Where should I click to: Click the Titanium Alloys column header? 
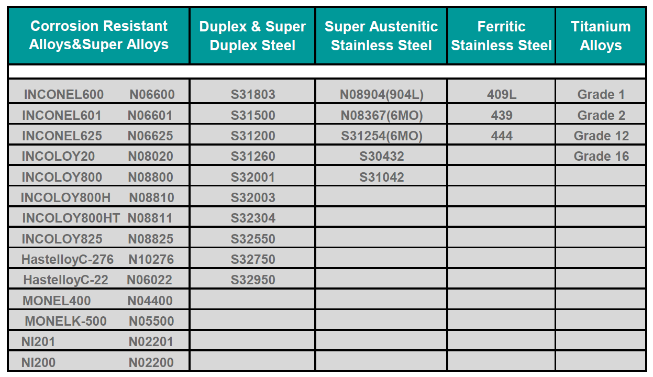pos(601,36)
